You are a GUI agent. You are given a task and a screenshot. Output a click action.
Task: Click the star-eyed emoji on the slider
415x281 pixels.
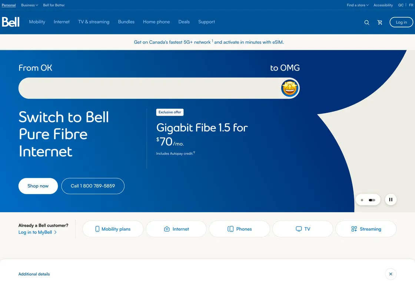pyautogui.click(x=290, y=88)
